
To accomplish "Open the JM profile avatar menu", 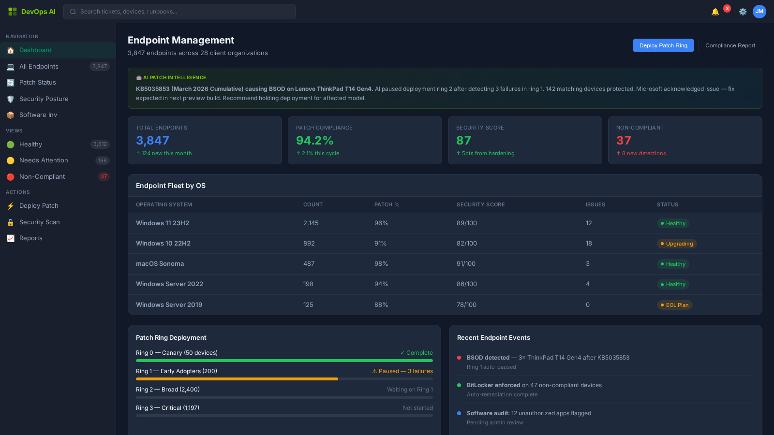I will (x=759, y=12).
